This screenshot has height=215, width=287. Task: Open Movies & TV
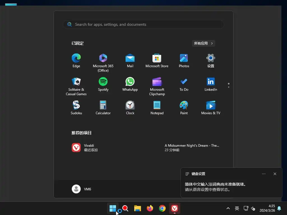211,108
